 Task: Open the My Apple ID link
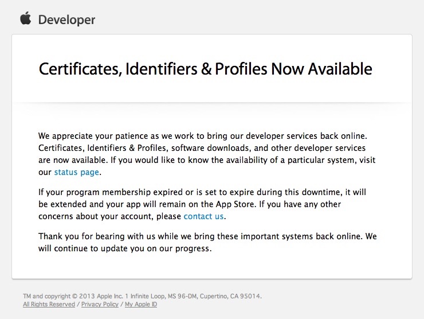tap(141, 304)
